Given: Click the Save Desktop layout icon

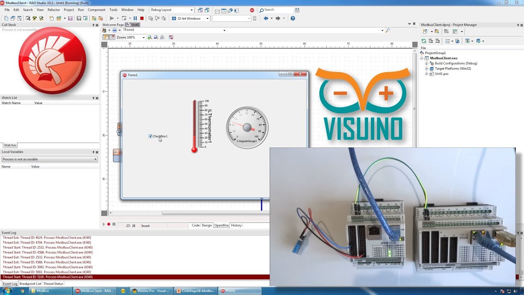Looking at the screenshot, I should click(x=200, y=10).
